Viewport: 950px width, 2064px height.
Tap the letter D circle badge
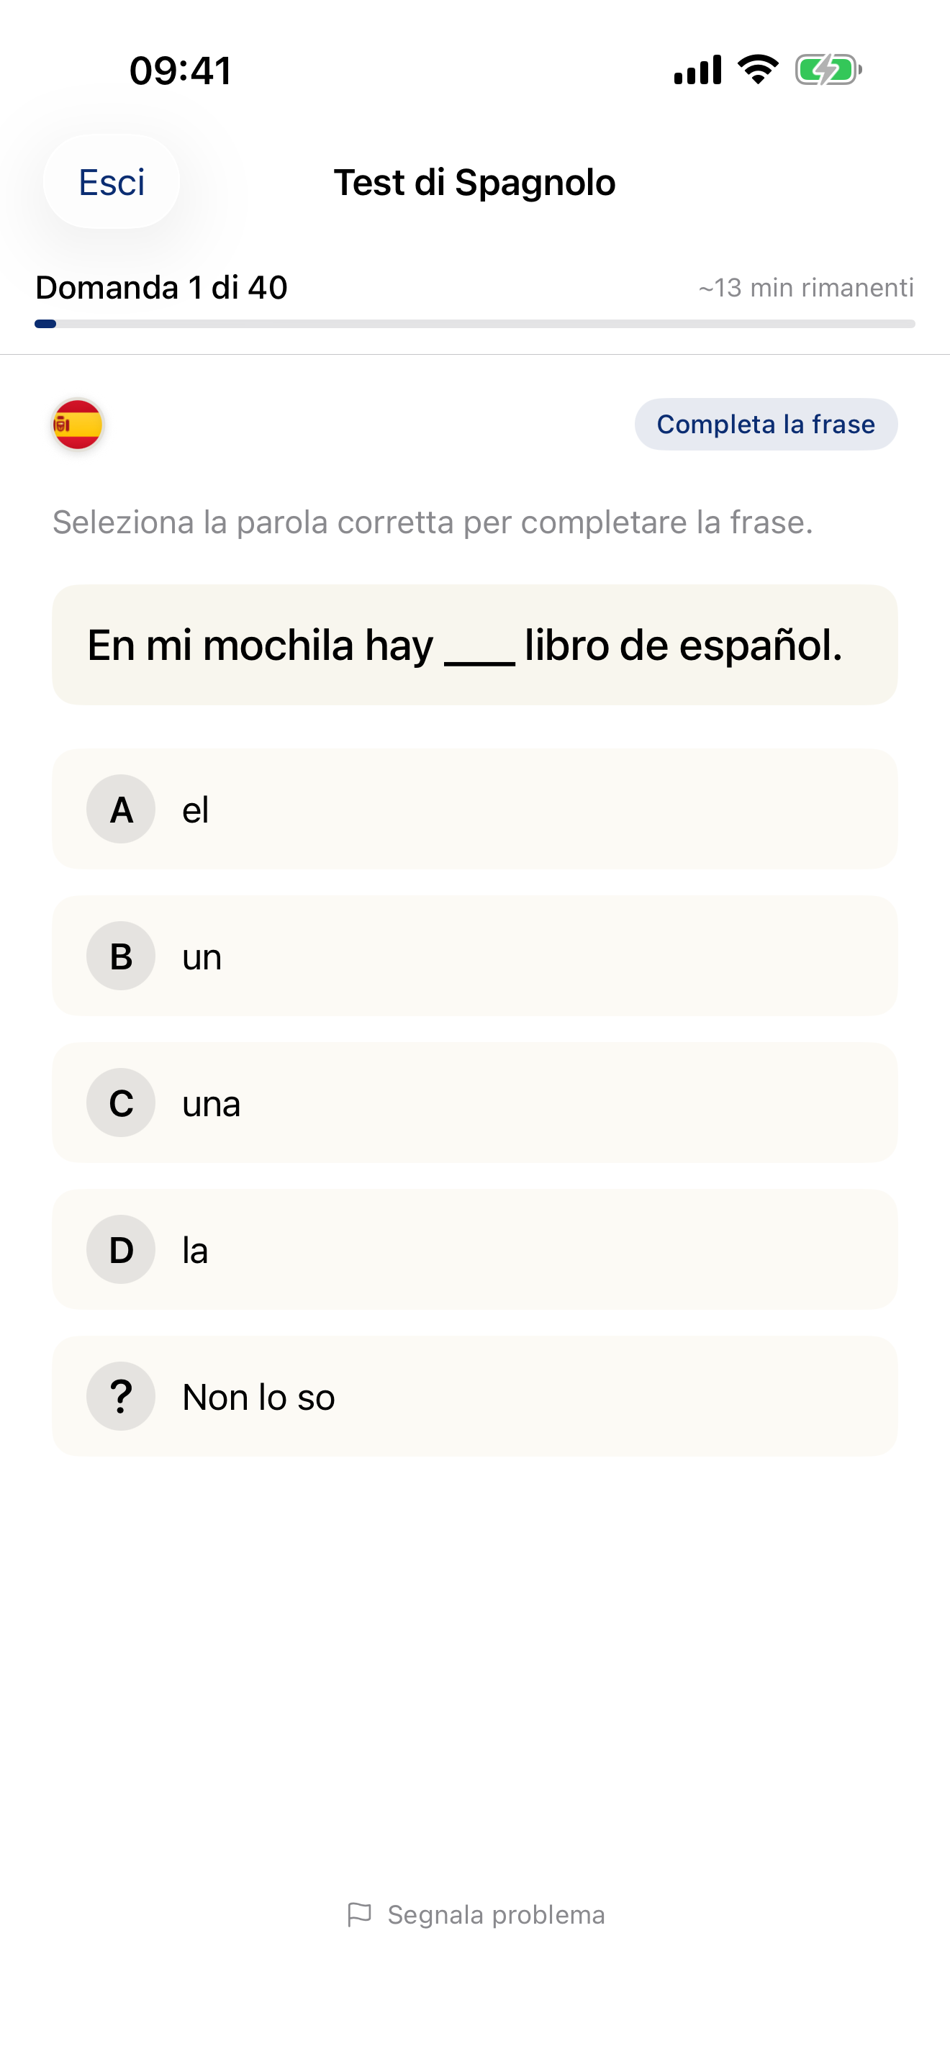(x=121, y=1250)
